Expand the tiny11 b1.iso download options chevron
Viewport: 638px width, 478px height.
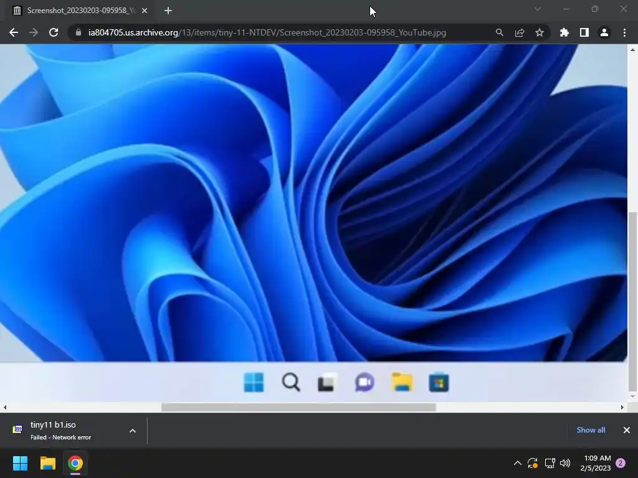pyautogui.click(x=133, y=431)
